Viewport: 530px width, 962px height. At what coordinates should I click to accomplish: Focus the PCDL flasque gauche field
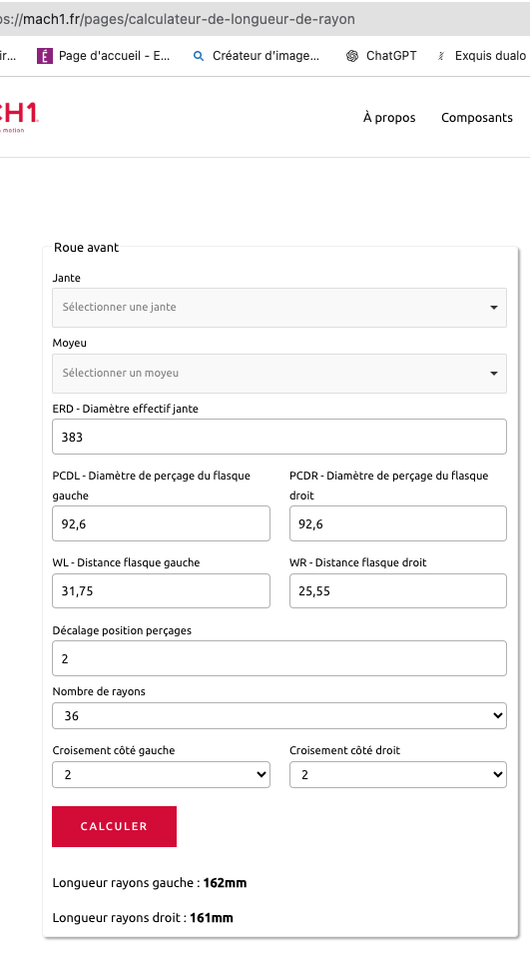pyautogui.click(x=161, y=523)
